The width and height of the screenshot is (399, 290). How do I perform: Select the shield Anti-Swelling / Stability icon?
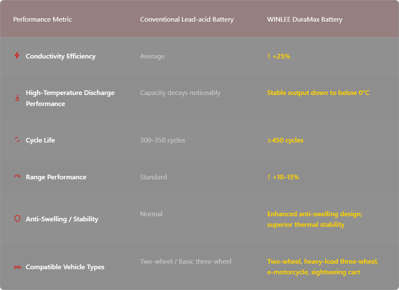point(17,219)
